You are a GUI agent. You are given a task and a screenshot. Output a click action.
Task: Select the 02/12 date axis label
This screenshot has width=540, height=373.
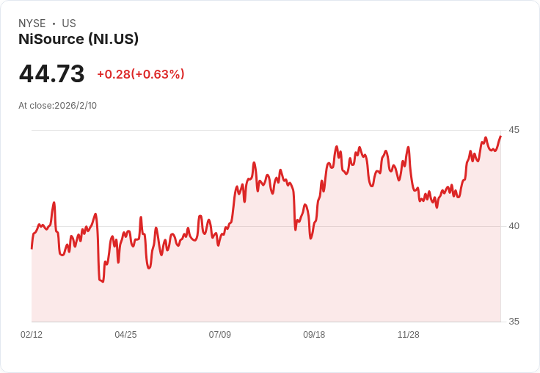pos(32,335)
